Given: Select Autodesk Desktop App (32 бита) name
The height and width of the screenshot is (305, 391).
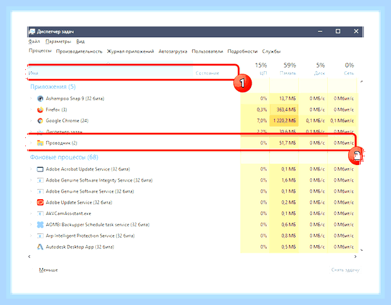Looking at the screenshot, I should click(80, 247).
